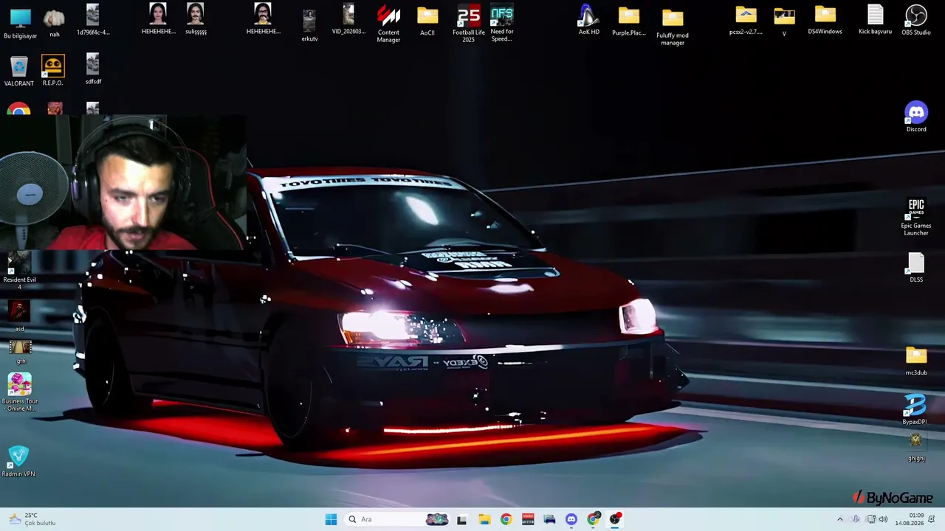This screenshot has width=945, height=531.
Task: Switch to Discord in the taskbar
Action: [x=571, y=519]
